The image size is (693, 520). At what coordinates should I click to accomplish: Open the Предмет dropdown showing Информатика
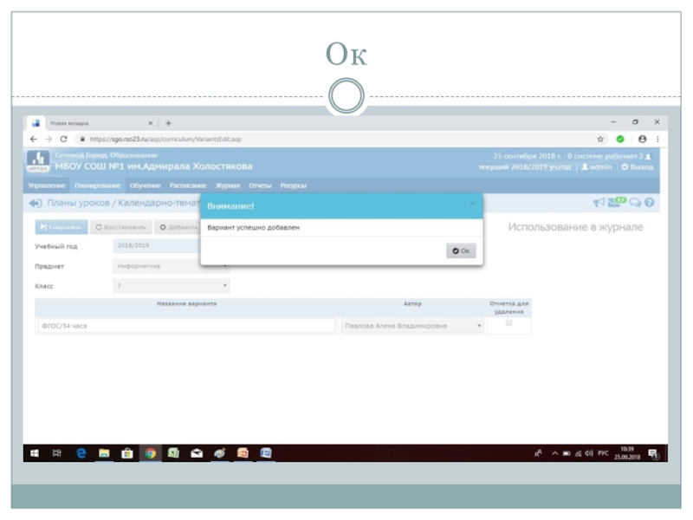171,266
